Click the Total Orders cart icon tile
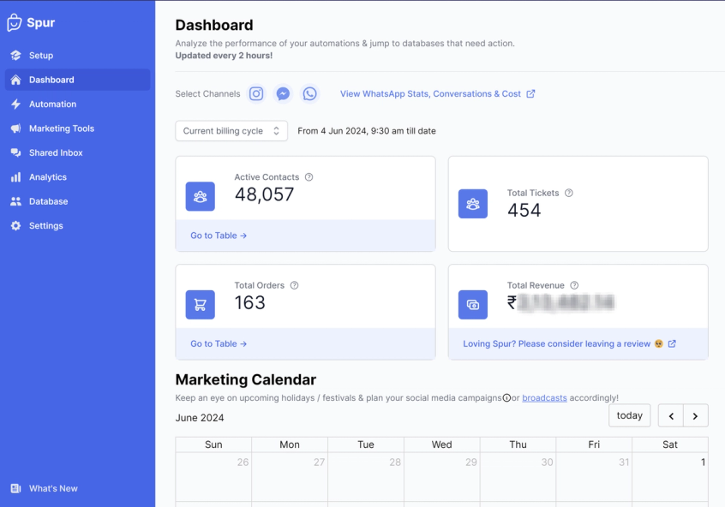The width and height of the screenshot is (725, 507). coord(201,305)
